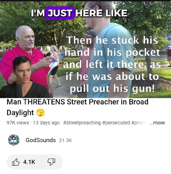Tap the "Man THREATENS Street Preacher" title
The image size is (171, 174).
(x=77, y=107)
